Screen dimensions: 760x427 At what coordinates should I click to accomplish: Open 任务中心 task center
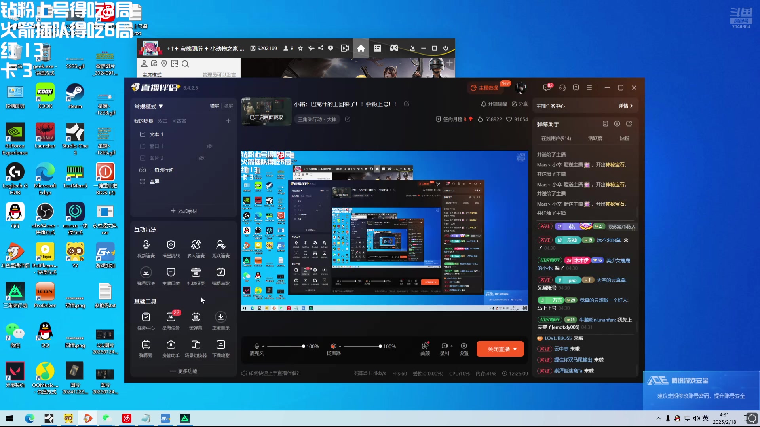146,321
